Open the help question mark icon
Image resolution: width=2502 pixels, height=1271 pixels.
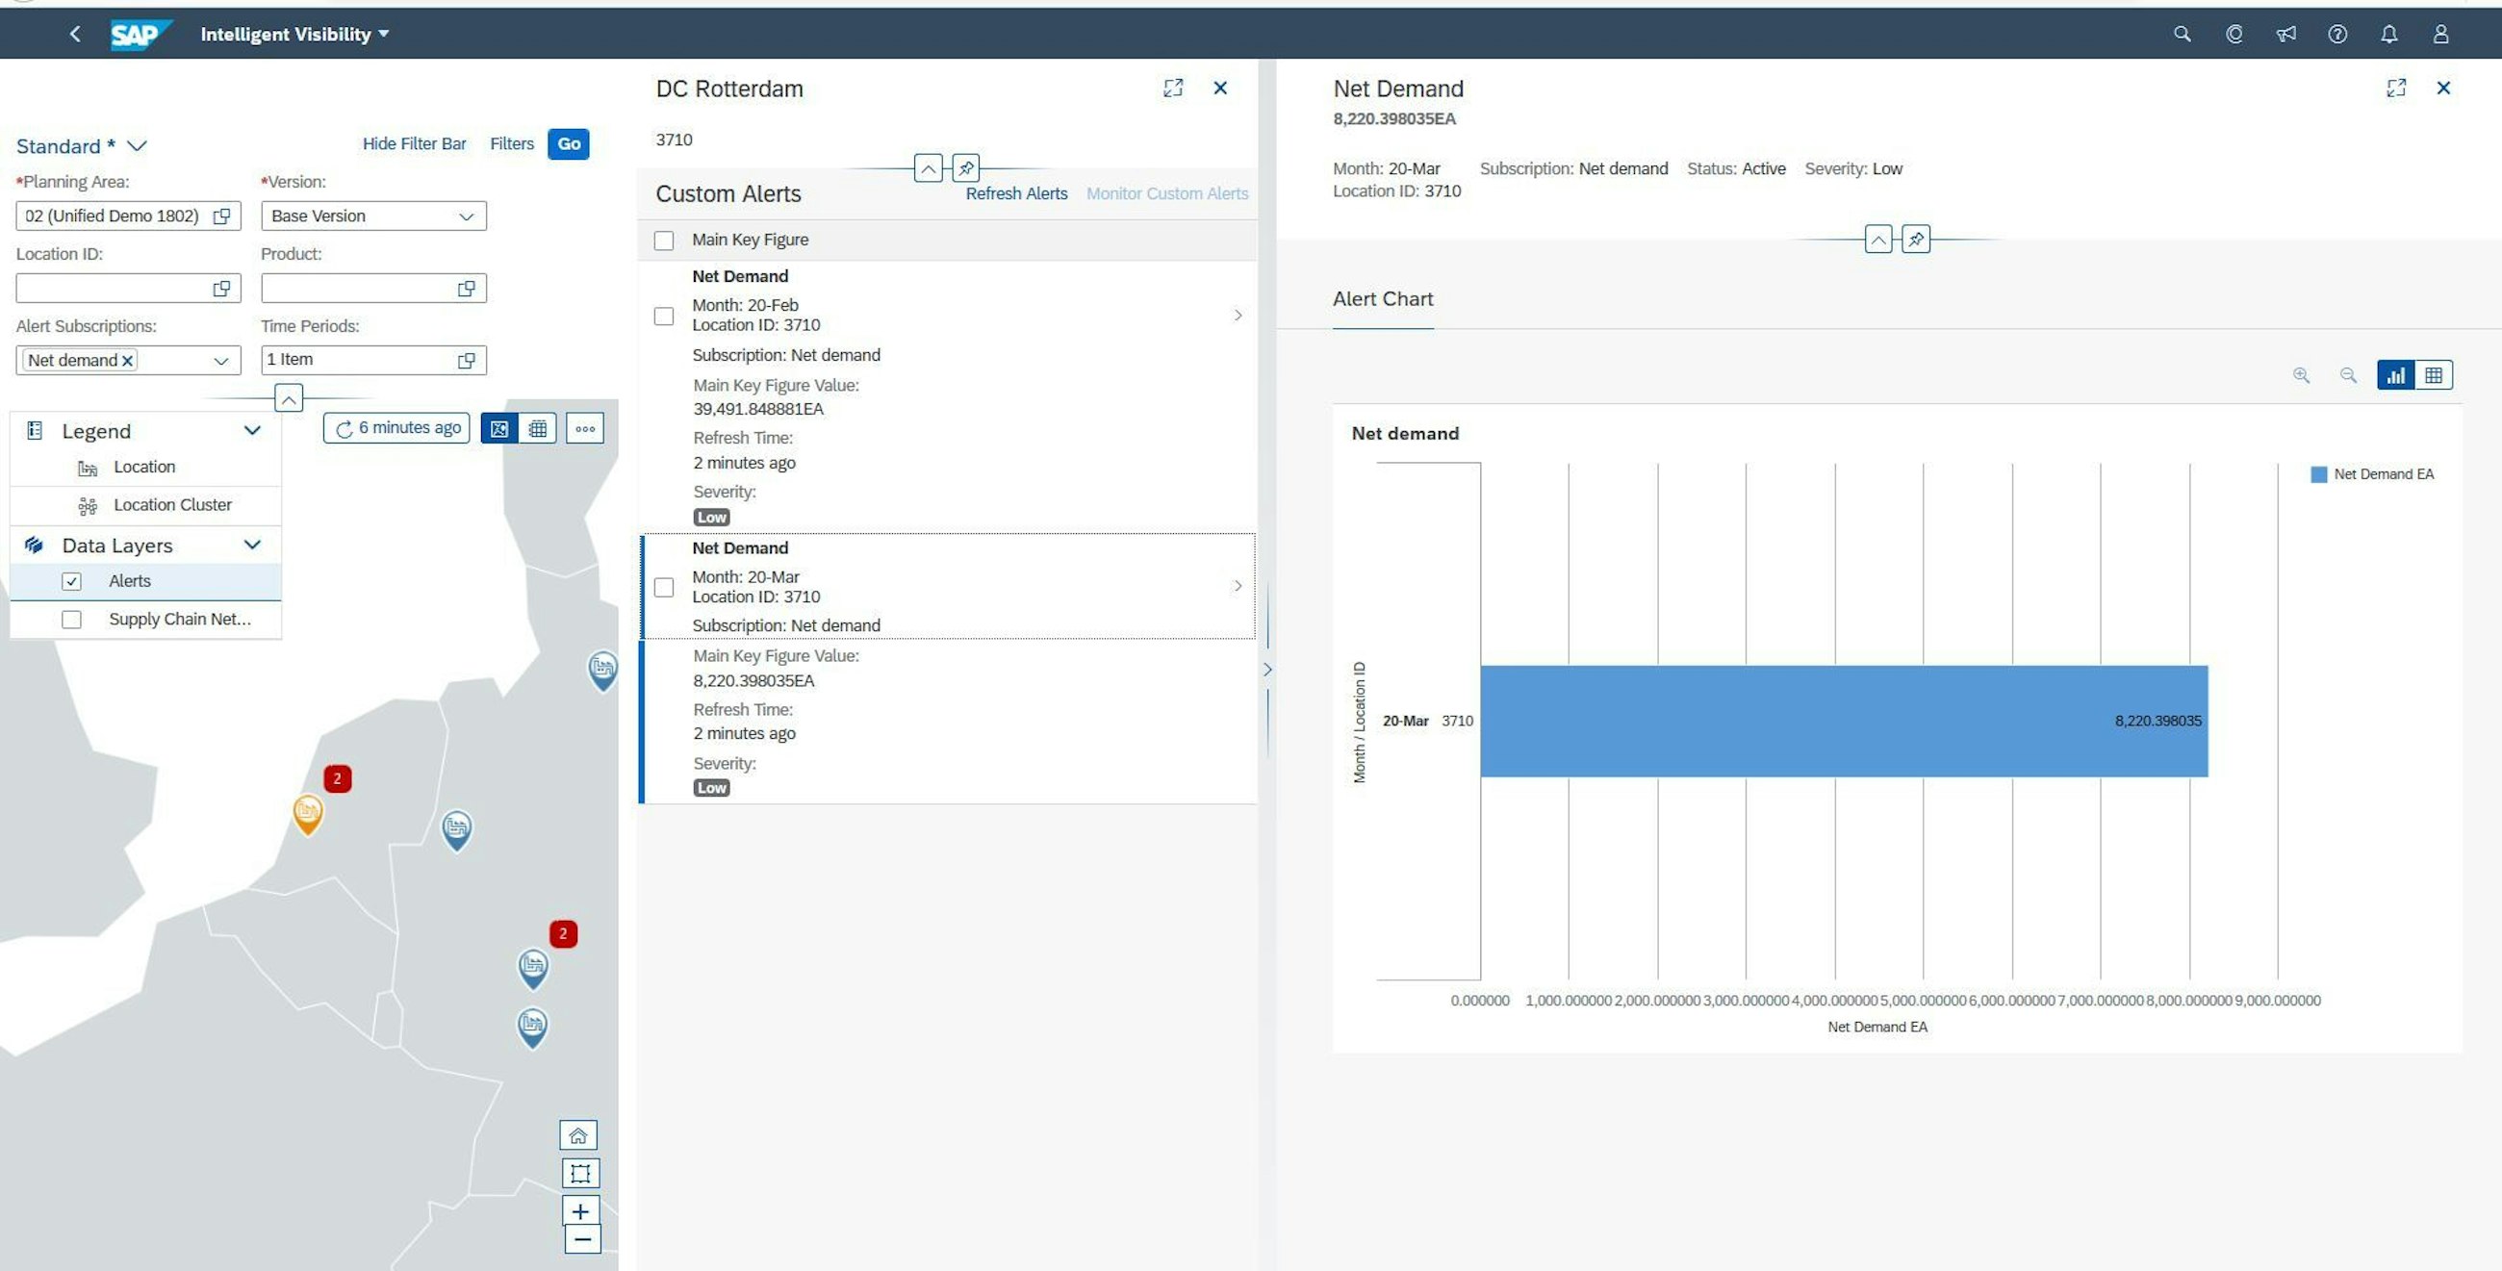[x=2336, y=34]
